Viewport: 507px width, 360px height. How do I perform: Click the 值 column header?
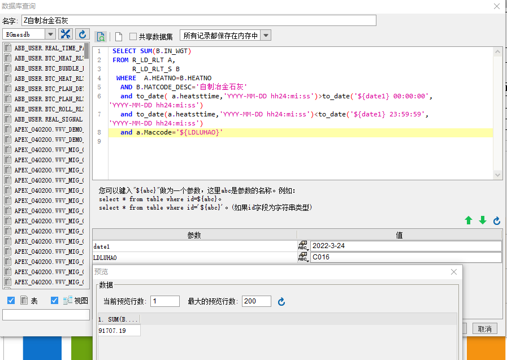coord(400,235)
